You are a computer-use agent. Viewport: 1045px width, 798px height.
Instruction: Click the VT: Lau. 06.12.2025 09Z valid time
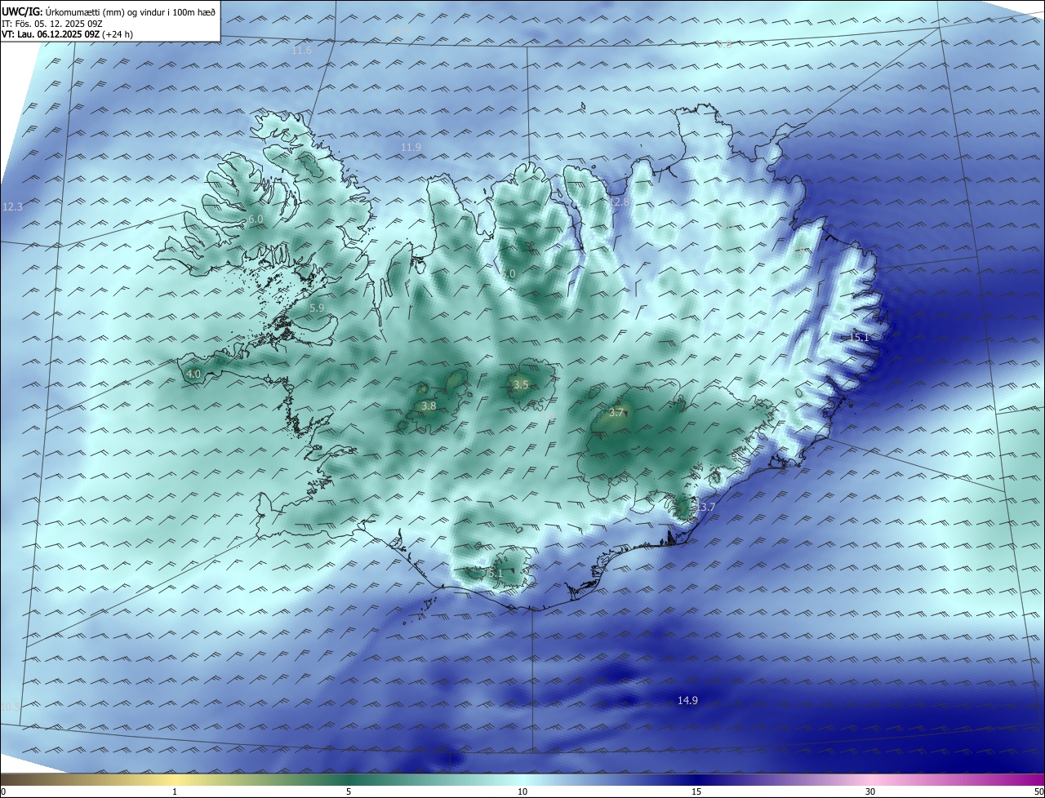point(51,34)
